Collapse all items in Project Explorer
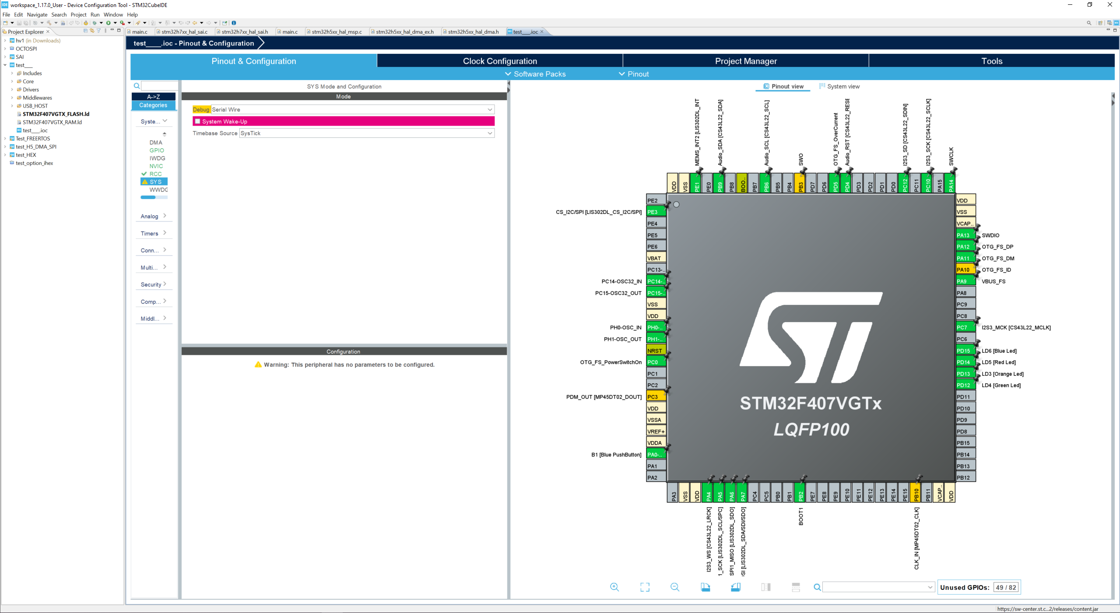 point(85,31)
